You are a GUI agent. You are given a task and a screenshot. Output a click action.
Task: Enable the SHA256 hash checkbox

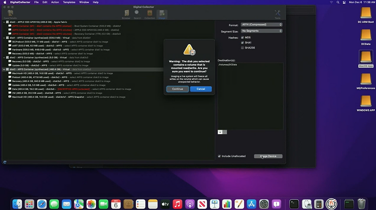[242, 48]
